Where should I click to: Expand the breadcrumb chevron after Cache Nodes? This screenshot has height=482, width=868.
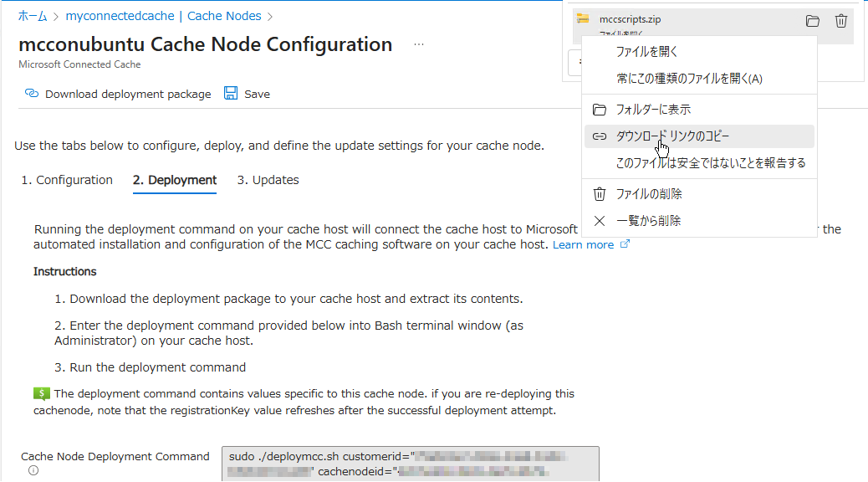pos(269,15)
